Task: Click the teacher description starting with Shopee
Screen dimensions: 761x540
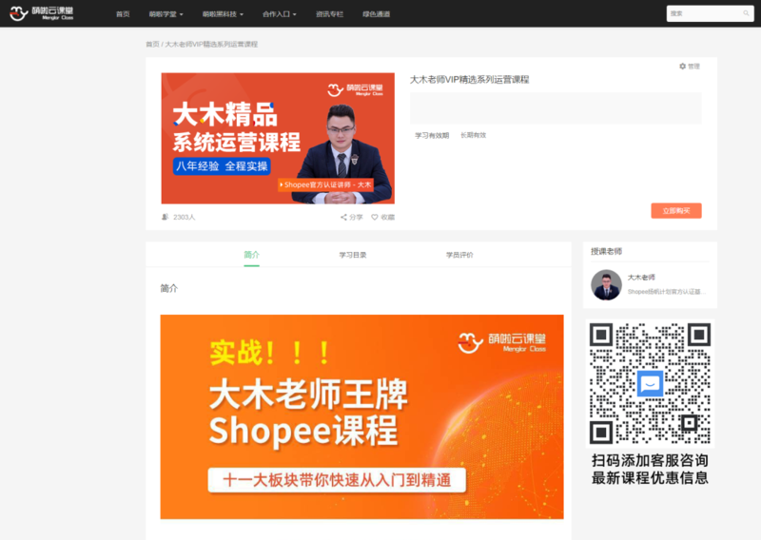Action: pos(667,292)
